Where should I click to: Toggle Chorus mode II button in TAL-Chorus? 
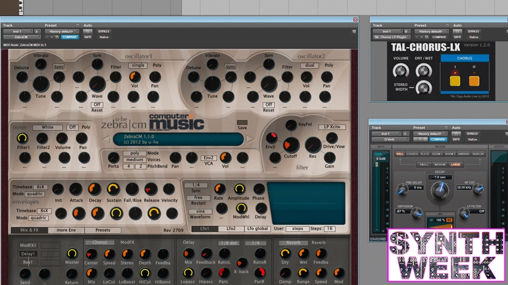[x=474, y=80]
